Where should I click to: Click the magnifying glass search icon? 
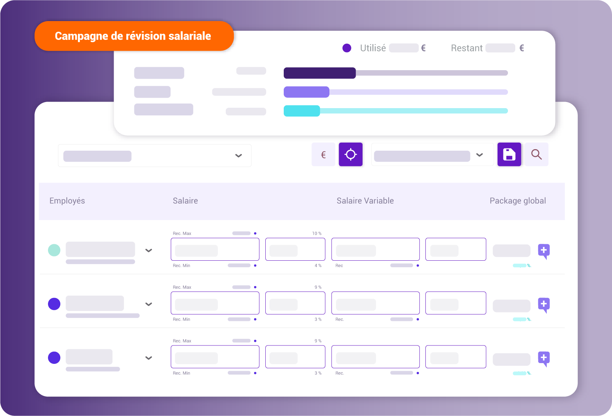click(x=536, y=155)
